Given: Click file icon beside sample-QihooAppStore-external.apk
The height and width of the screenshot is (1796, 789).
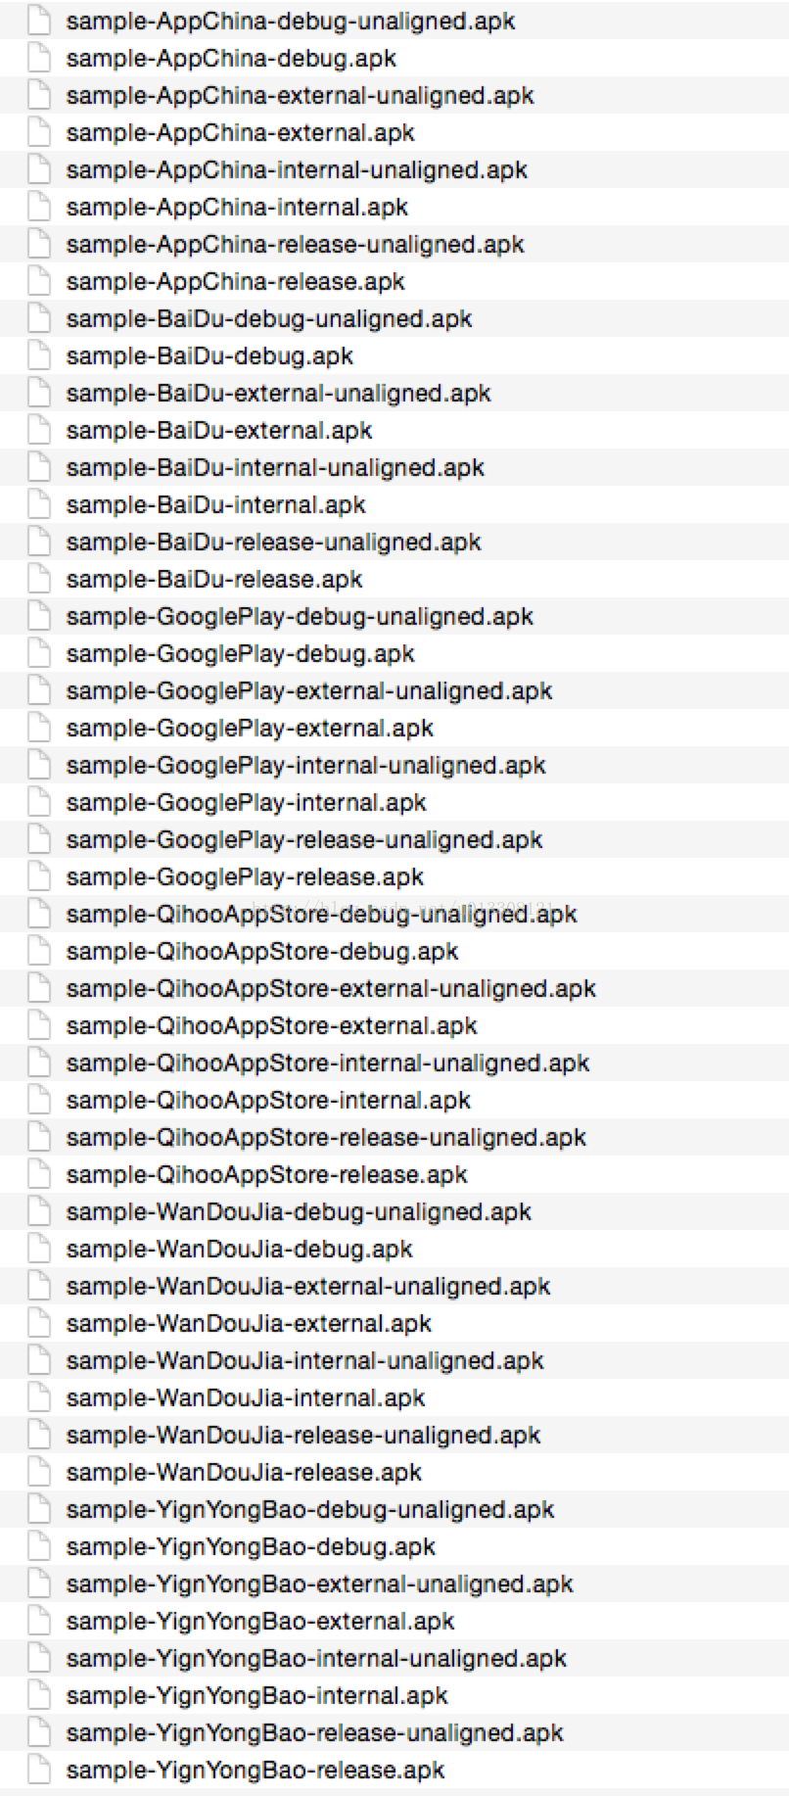Looking at the screenshot, I should [39, 1025].
